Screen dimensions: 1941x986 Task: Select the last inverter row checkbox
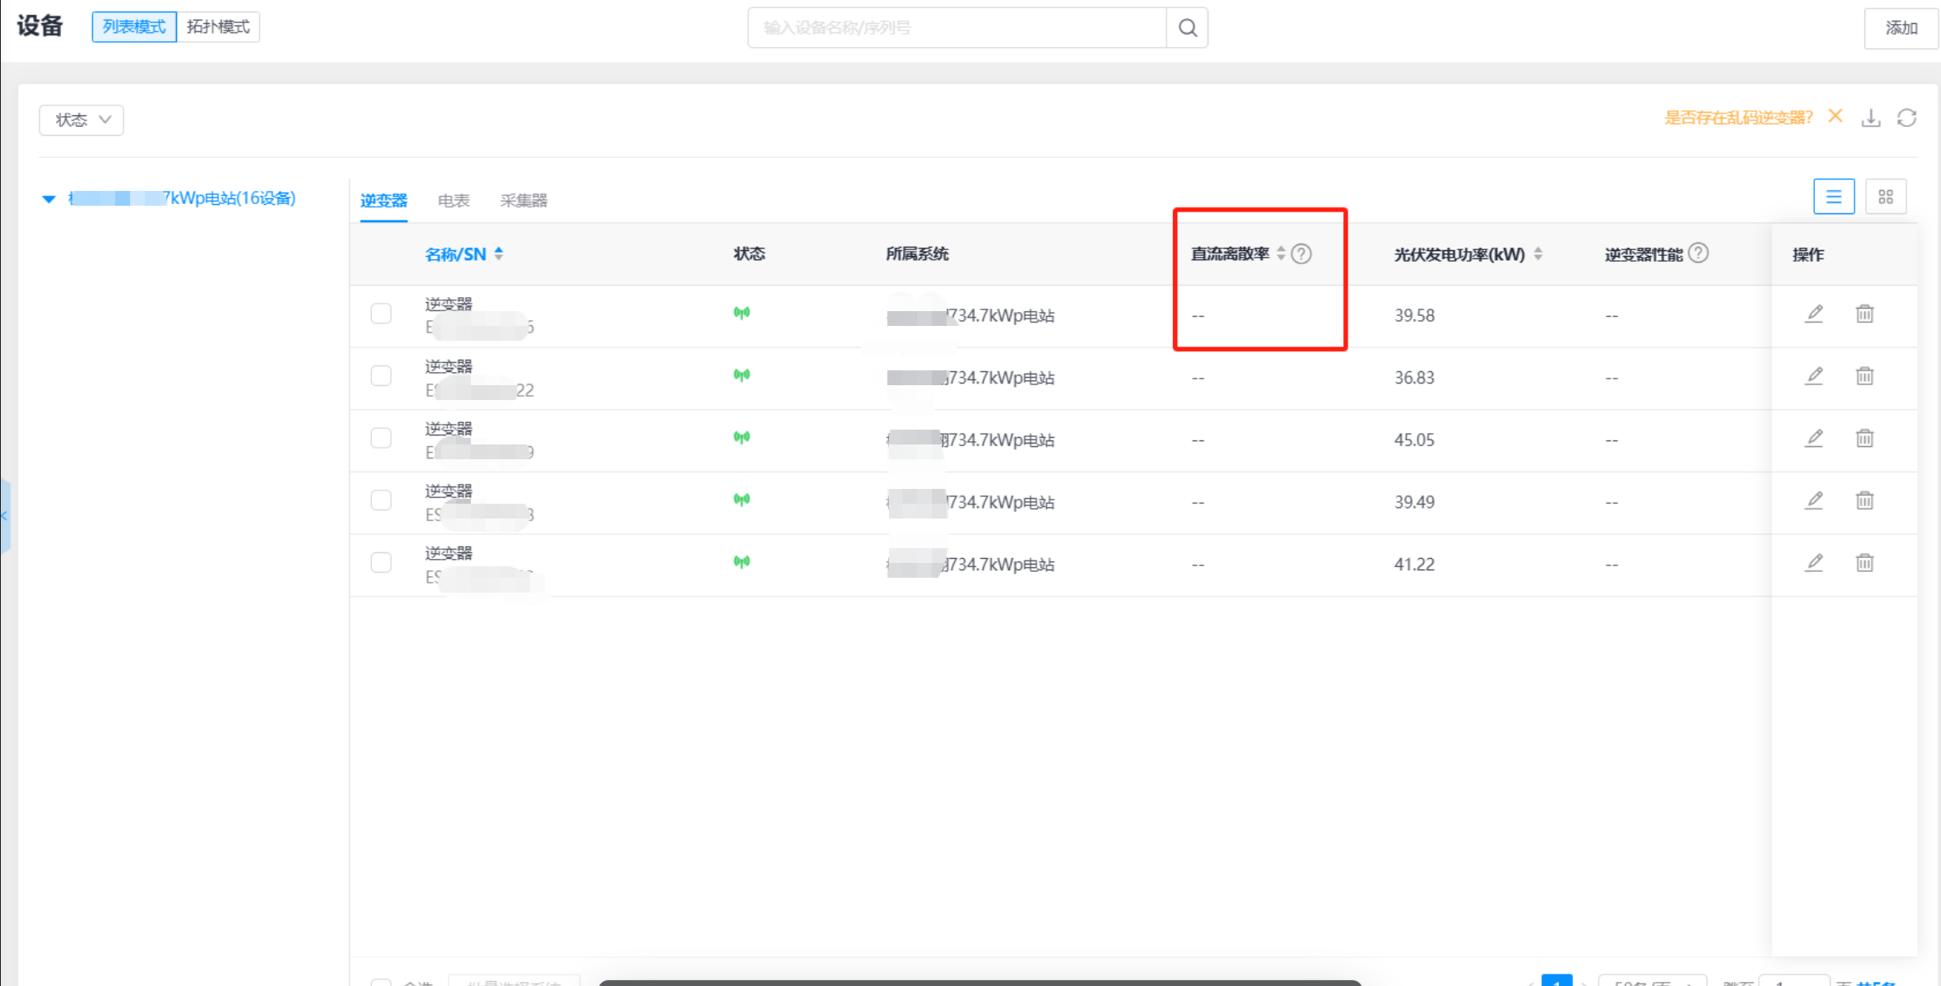(381, 562)
